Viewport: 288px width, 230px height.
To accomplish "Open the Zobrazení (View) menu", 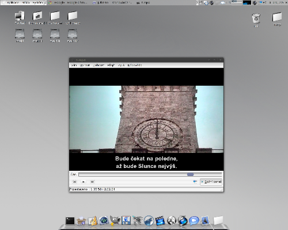I will [98, 65].
